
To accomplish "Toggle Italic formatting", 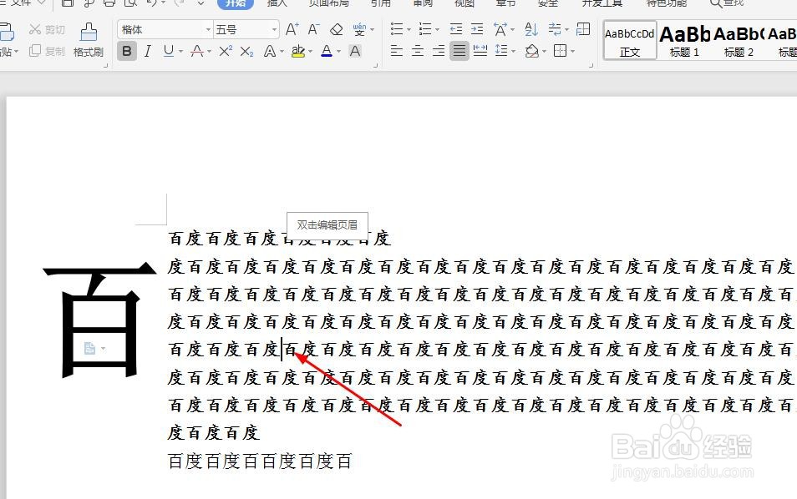I will [x=147, y=51].
